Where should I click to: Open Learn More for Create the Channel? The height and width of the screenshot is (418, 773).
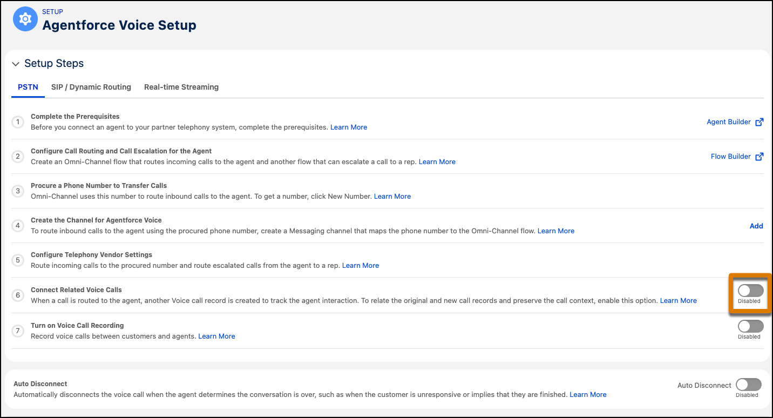click(x=556, y=231)
